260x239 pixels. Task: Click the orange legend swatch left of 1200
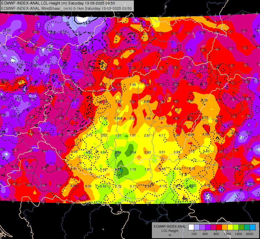(x=225, y=227)
